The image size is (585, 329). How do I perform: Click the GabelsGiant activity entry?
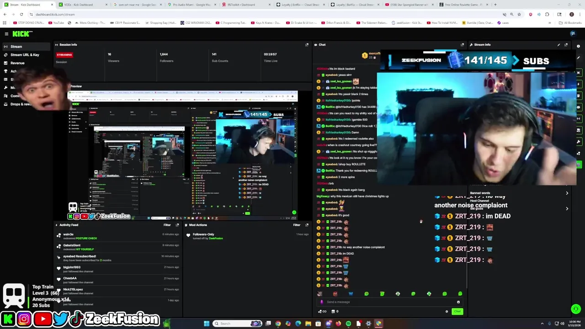pyautogui.click(x=118, y=247)
